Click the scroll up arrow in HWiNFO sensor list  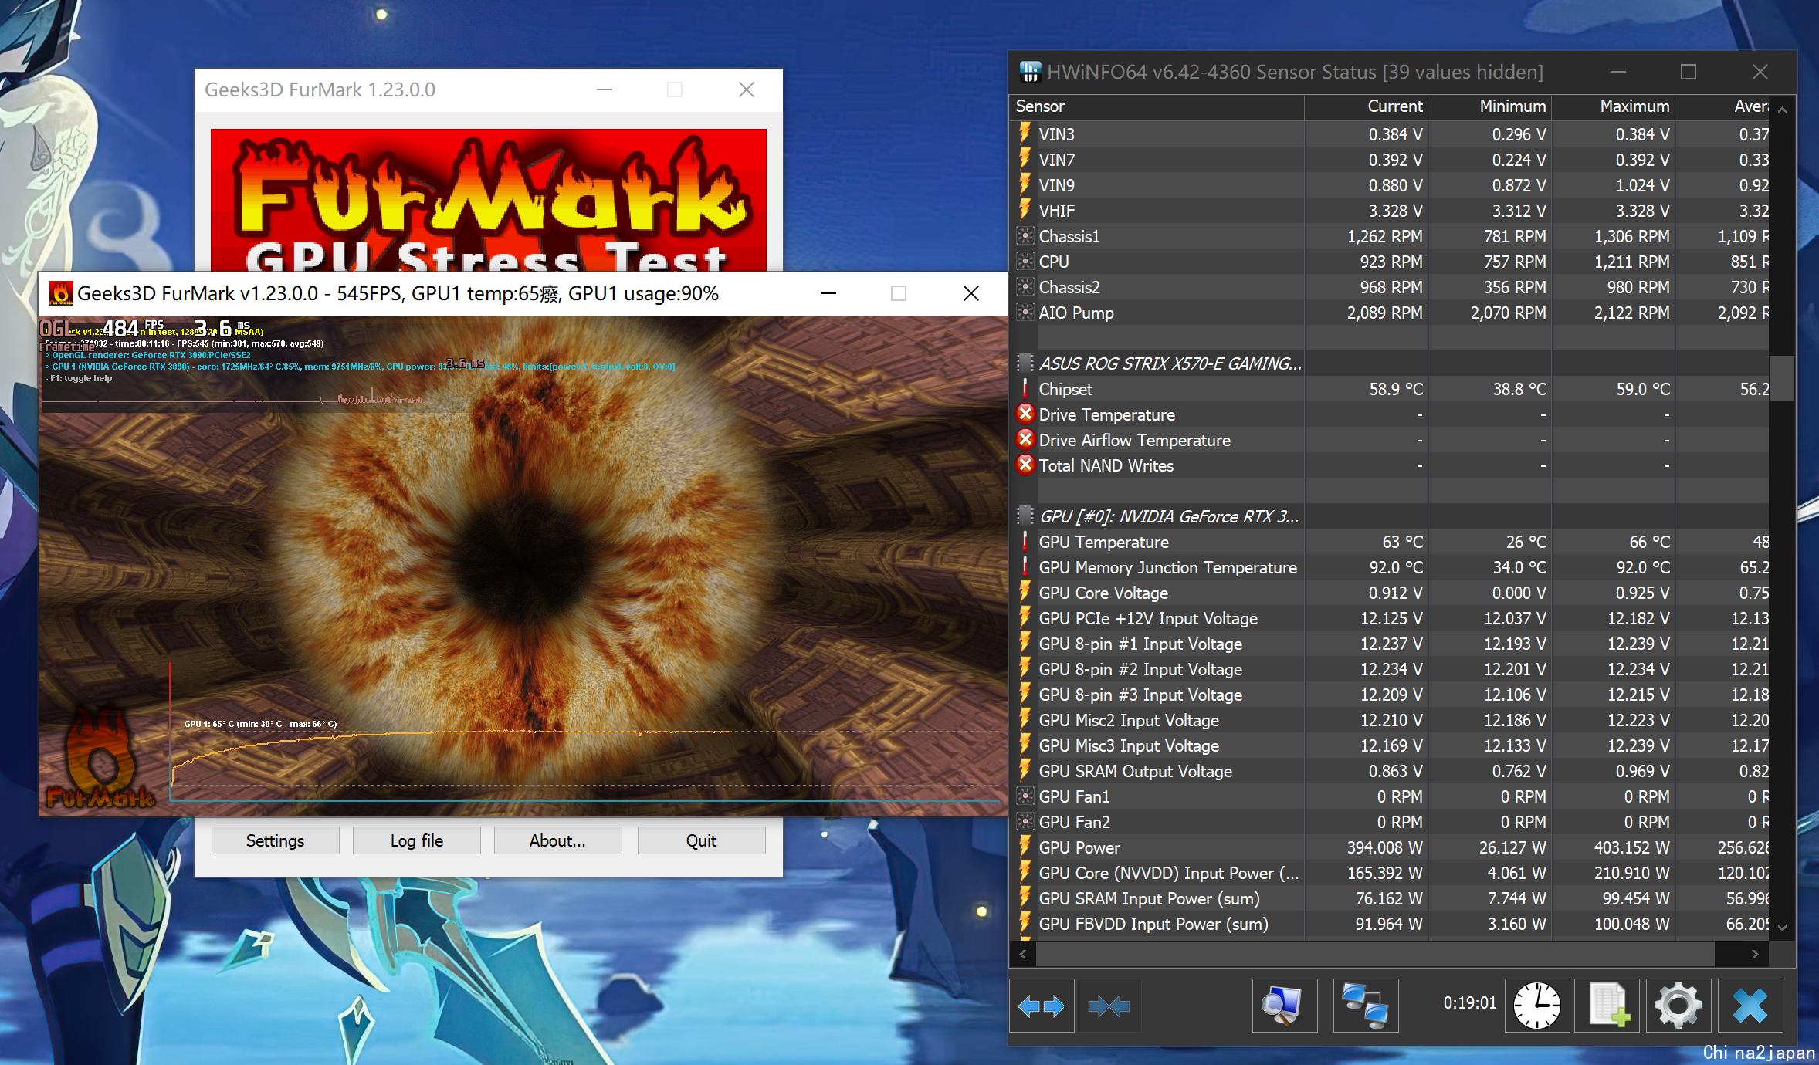pyautogui.click(x=1782, y=110)
